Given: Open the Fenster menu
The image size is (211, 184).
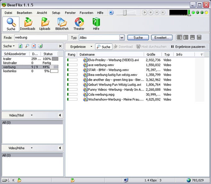Looking at the screenshot, I should coord(70,13).
